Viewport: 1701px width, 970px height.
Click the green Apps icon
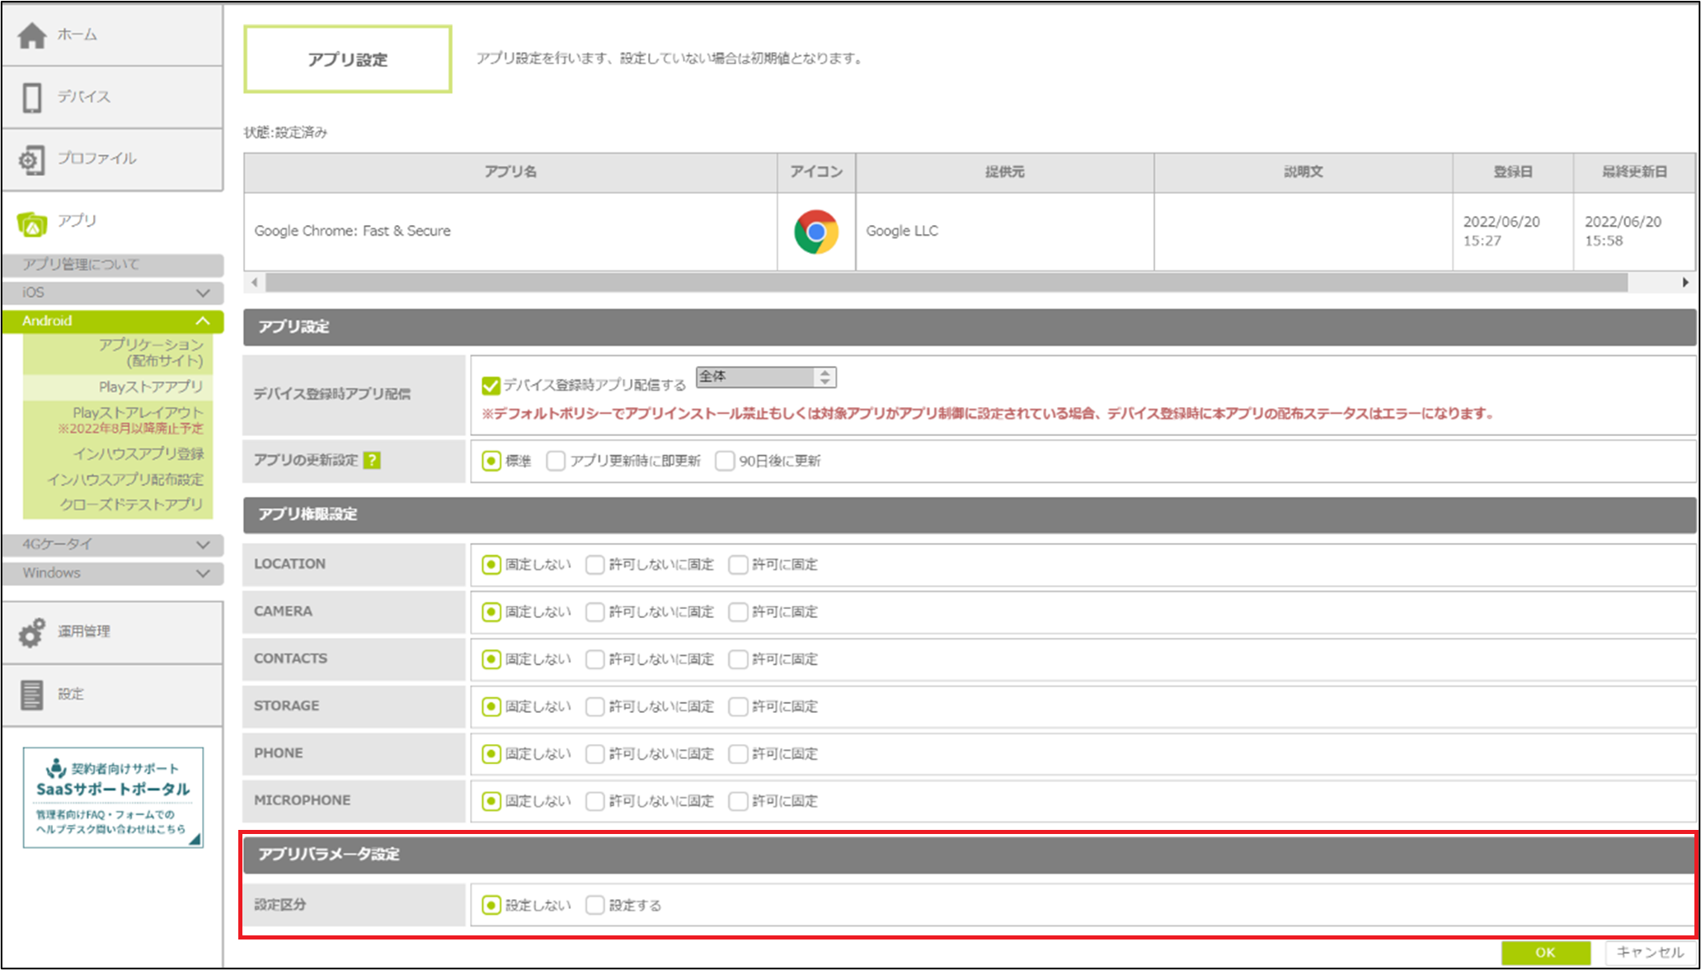(32, 223)
